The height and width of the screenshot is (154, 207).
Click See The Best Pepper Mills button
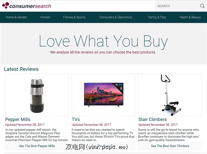coord(37,146)
